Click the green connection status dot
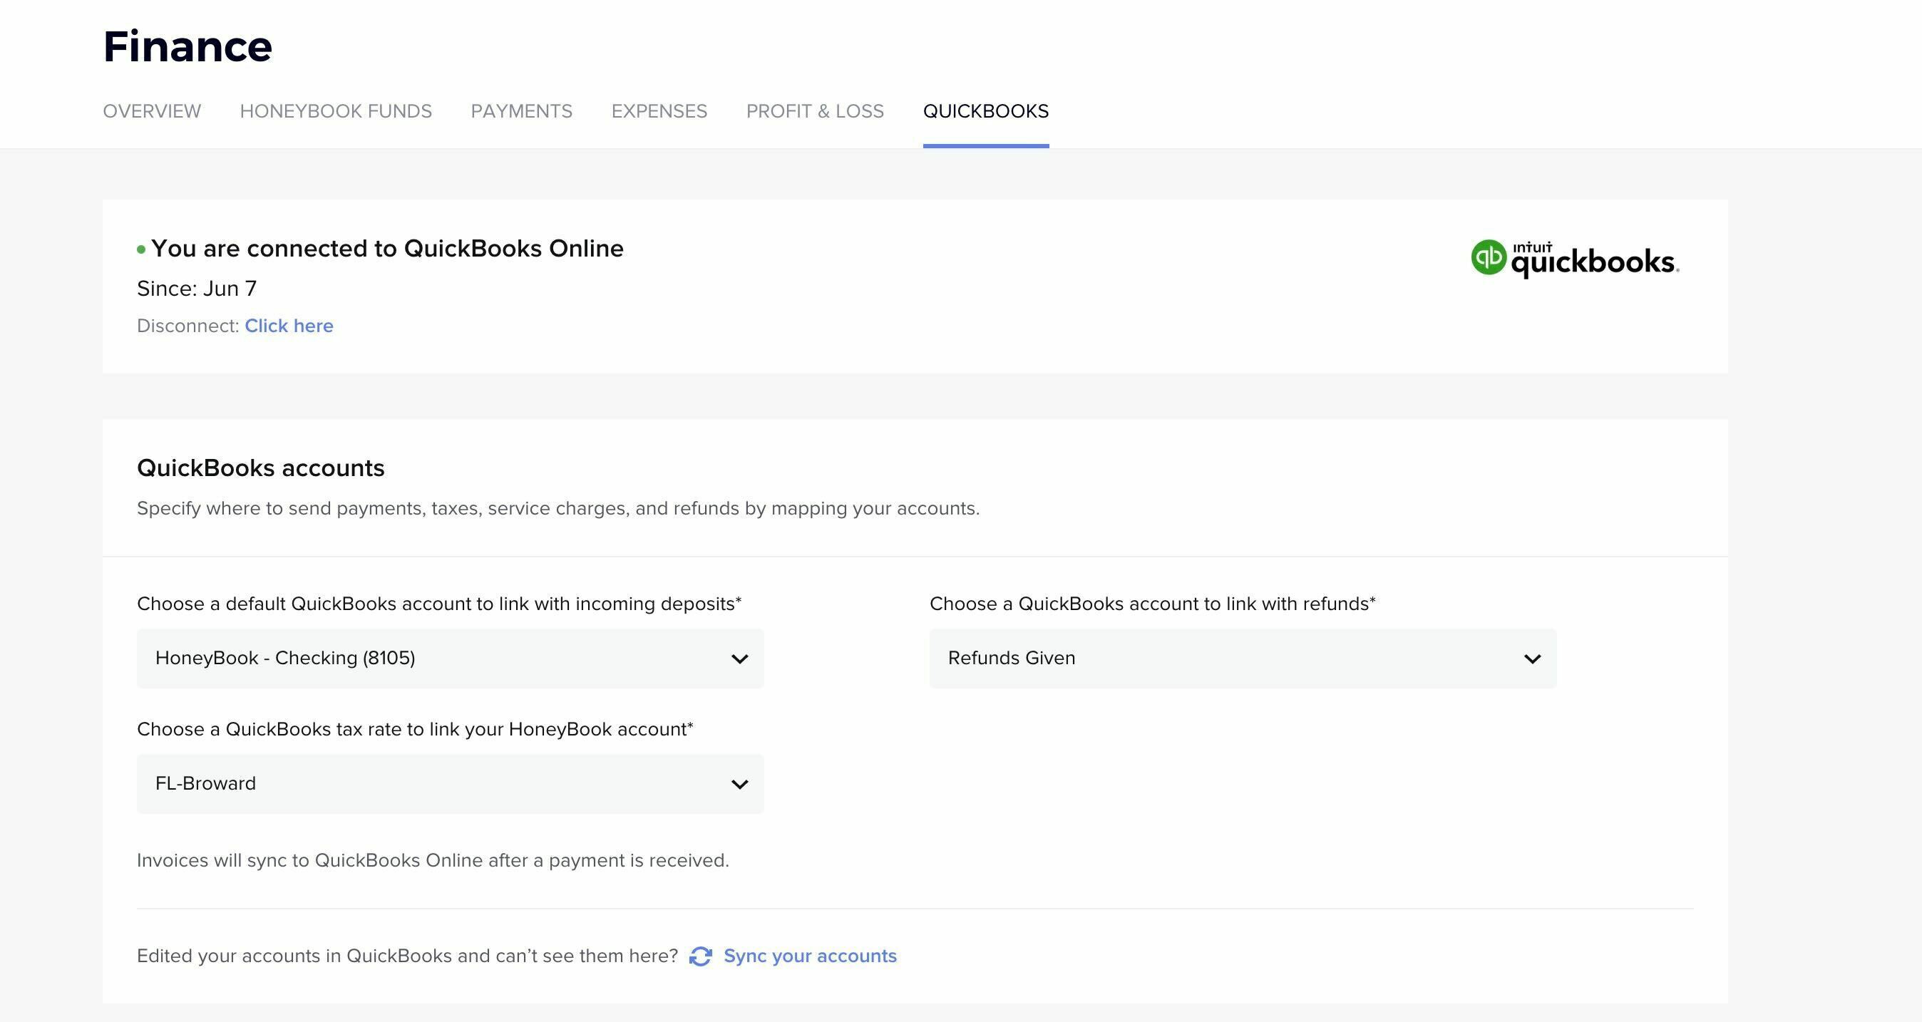Image resolution: width=1922 pixels, height=1022 pixels. (x=141, y=250)
